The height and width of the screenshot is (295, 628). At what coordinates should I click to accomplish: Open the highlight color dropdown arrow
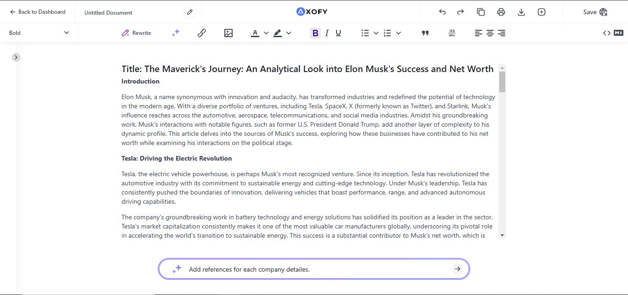[x=289, y=33]
